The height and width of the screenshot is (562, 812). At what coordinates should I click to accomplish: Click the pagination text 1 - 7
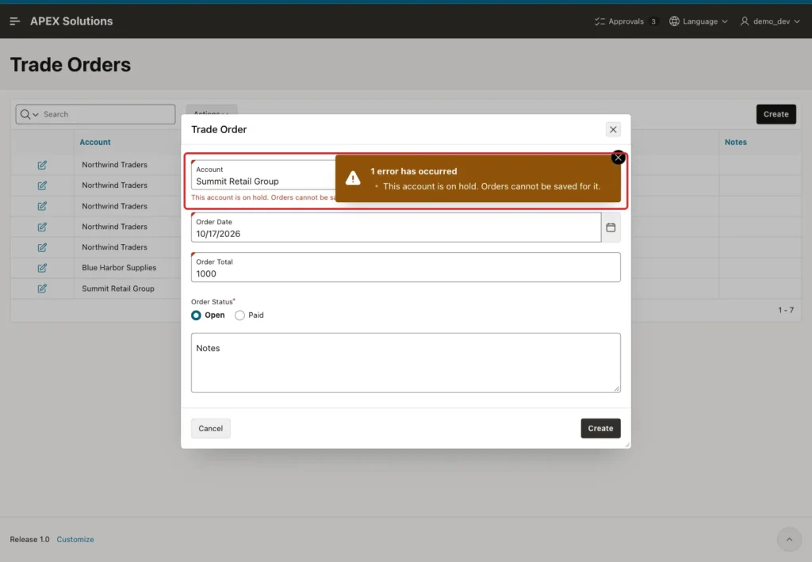click(x=786, y=310)
